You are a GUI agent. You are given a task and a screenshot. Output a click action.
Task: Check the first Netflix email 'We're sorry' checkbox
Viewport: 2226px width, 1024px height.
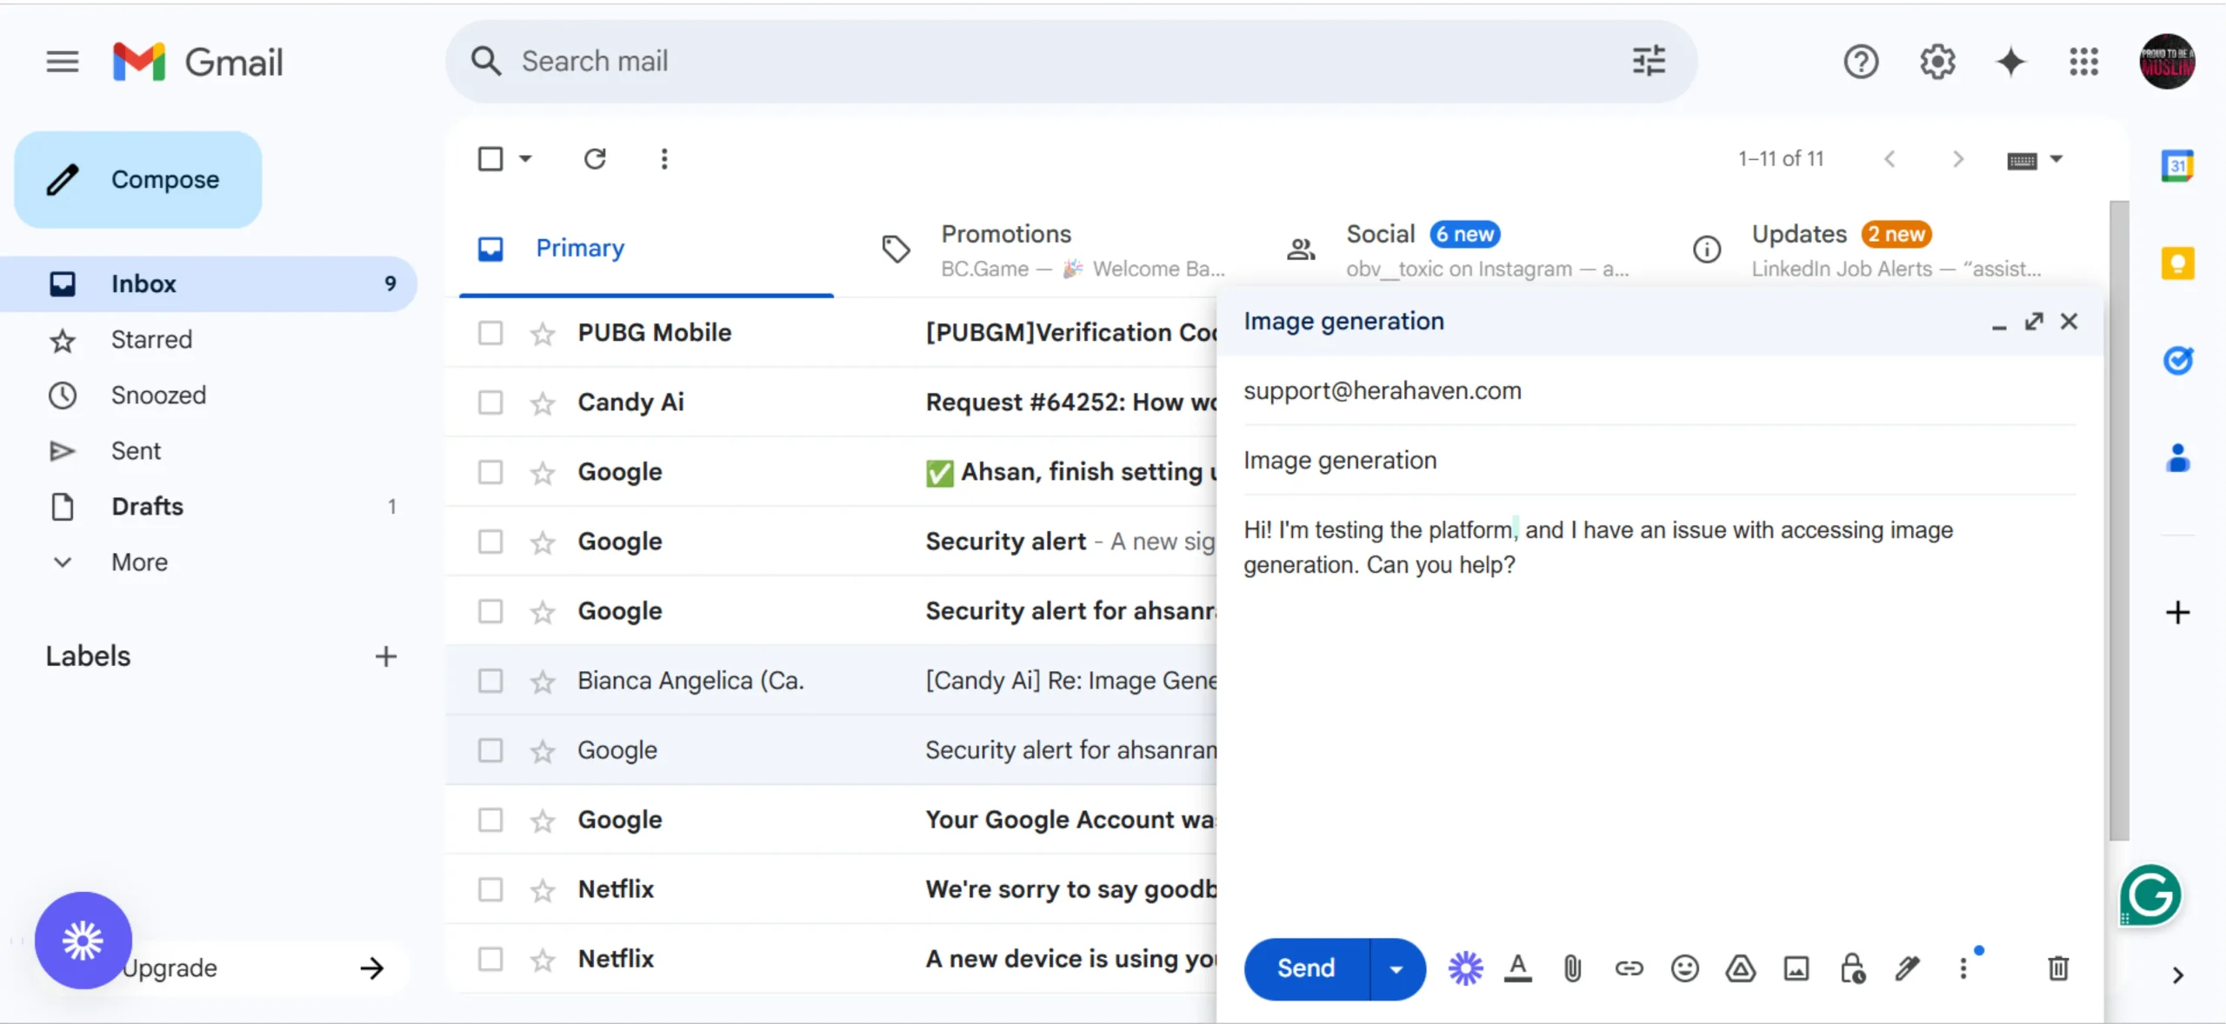point(490,889)
